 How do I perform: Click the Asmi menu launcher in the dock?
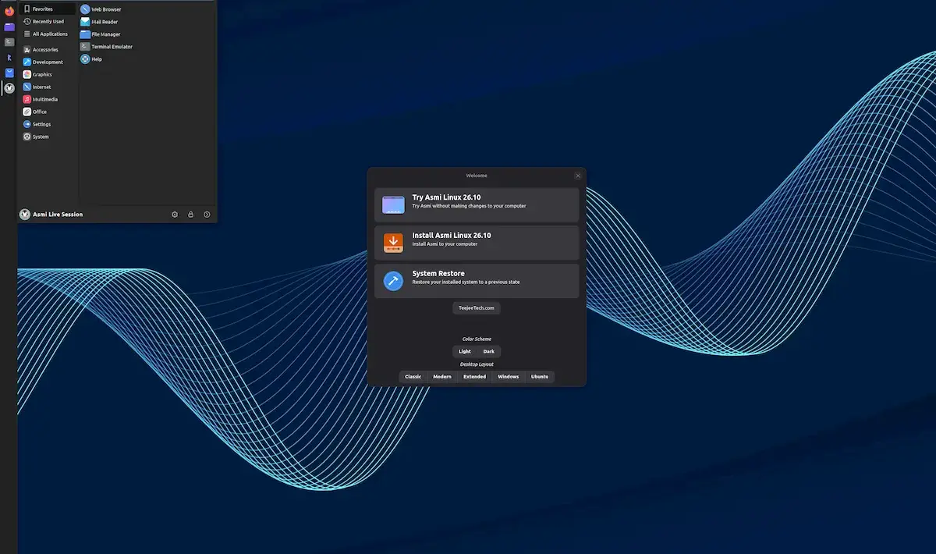[x=9, y=88]
